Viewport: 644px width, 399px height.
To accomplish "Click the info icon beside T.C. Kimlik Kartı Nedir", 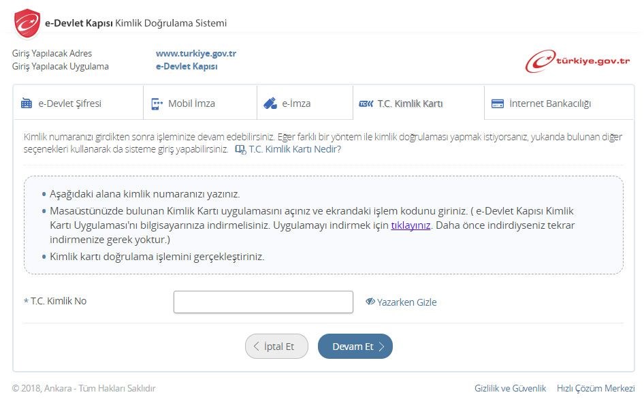I will [x=240, y=149].
